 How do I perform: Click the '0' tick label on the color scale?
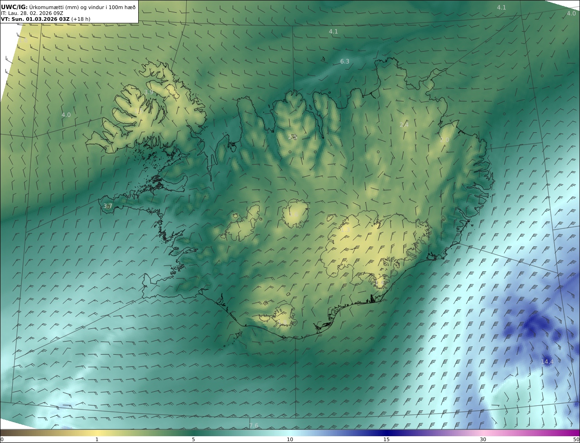pos(2,439)
